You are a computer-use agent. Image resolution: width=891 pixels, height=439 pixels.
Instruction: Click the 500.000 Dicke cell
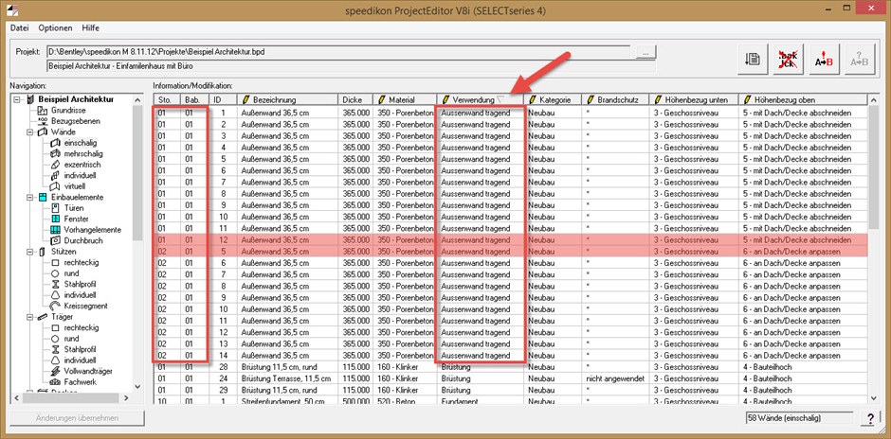coord(355,401)
